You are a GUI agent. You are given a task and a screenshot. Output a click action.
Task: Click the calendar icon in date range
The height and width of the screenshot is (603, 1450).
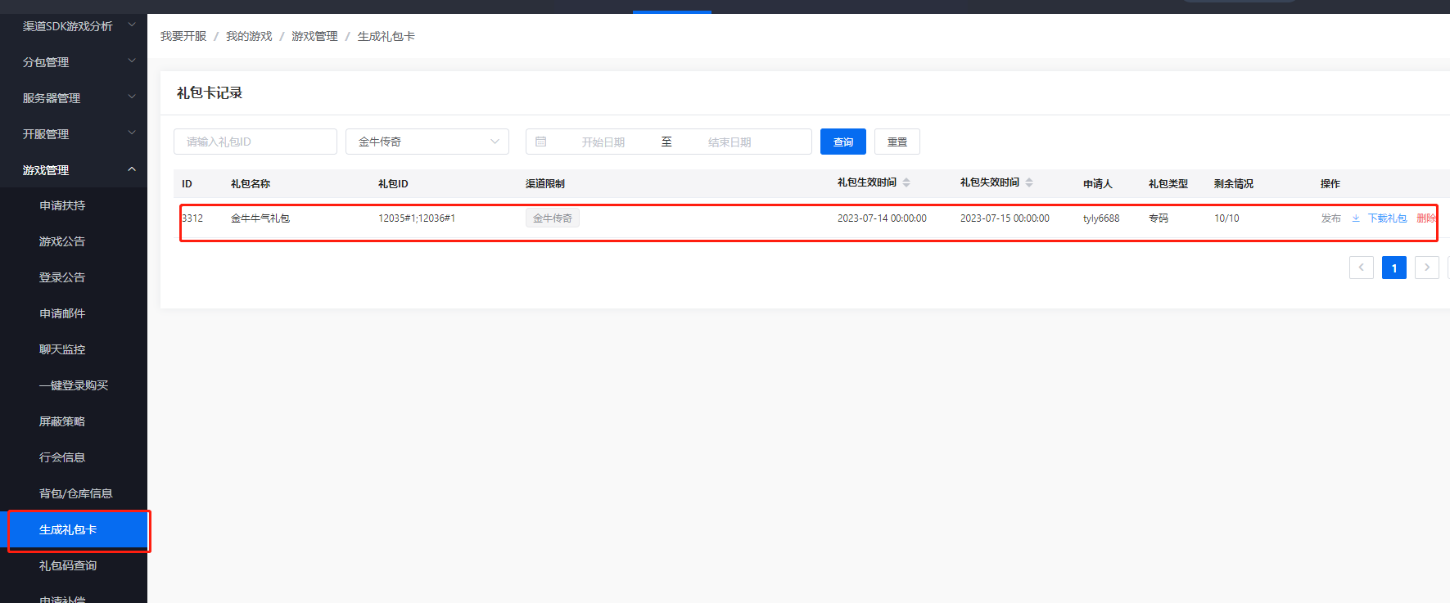(x=541, y=142)
